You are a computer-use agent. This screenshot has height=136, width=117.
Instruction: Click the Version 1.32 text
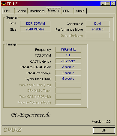coord(101,122)
